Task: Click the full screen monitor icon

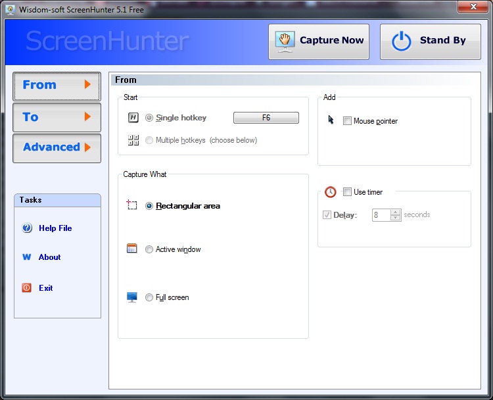Action: point(131,297)
